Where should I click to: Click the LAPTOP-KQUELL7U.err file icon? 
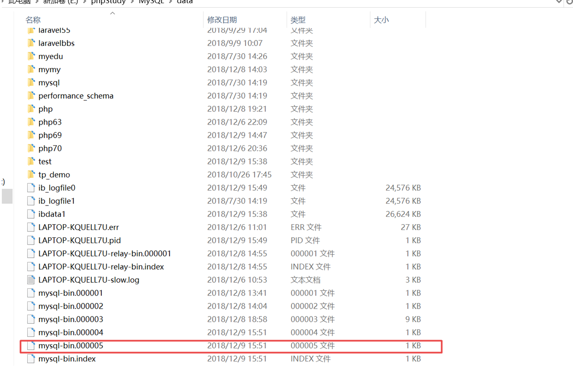[x=31, y=227]
